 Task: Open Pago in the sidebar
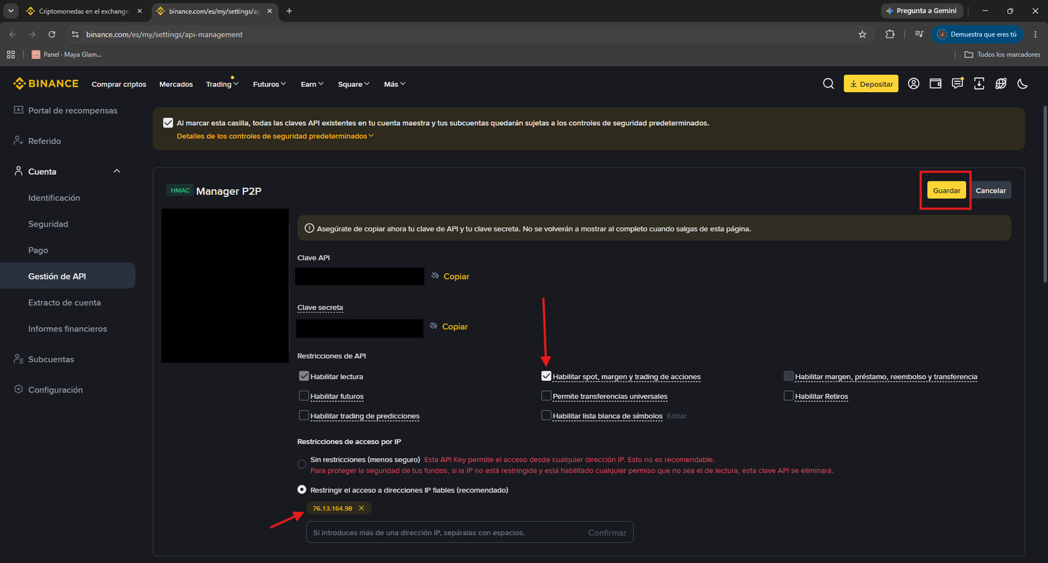[38, 250]
